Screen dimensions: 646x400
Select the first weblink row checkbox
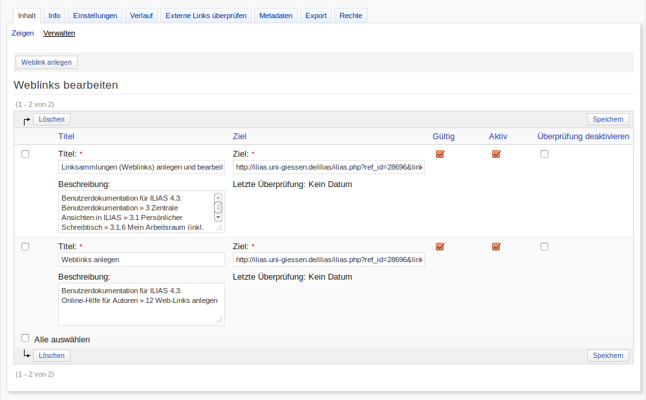tap(25, 154)
